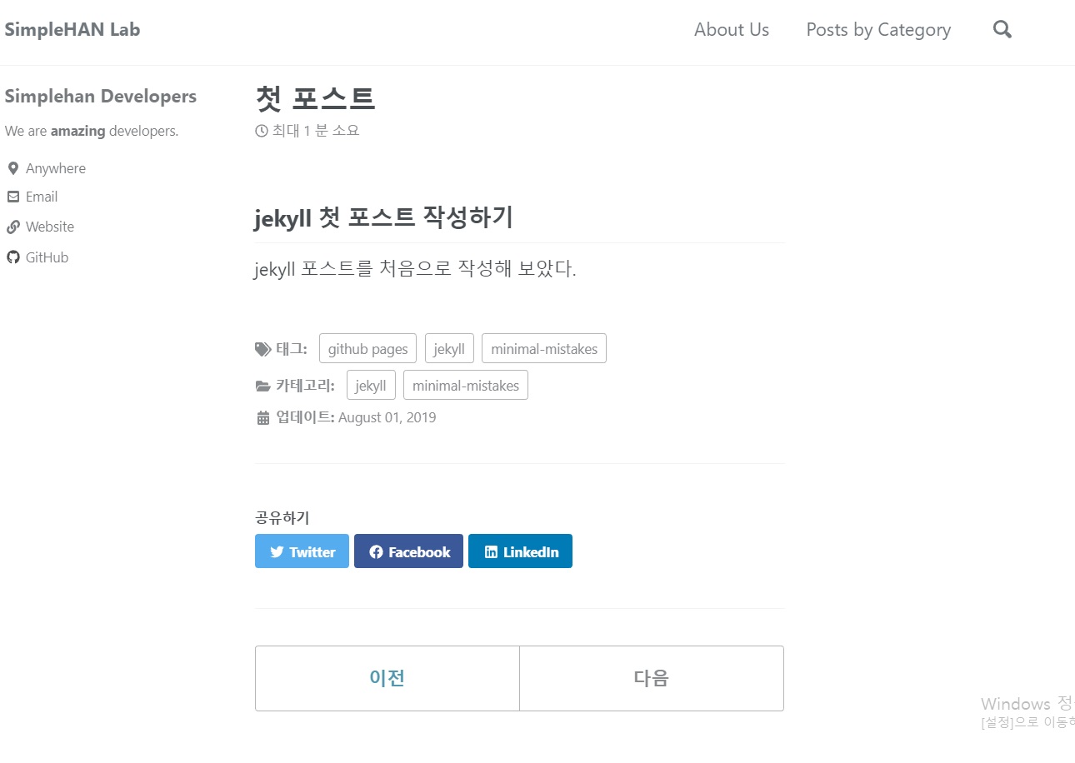The width and height of the screenshot is (1075, 763).
Task: Click the LinkedIn logo icon
Action: click(x=491, y=551)
